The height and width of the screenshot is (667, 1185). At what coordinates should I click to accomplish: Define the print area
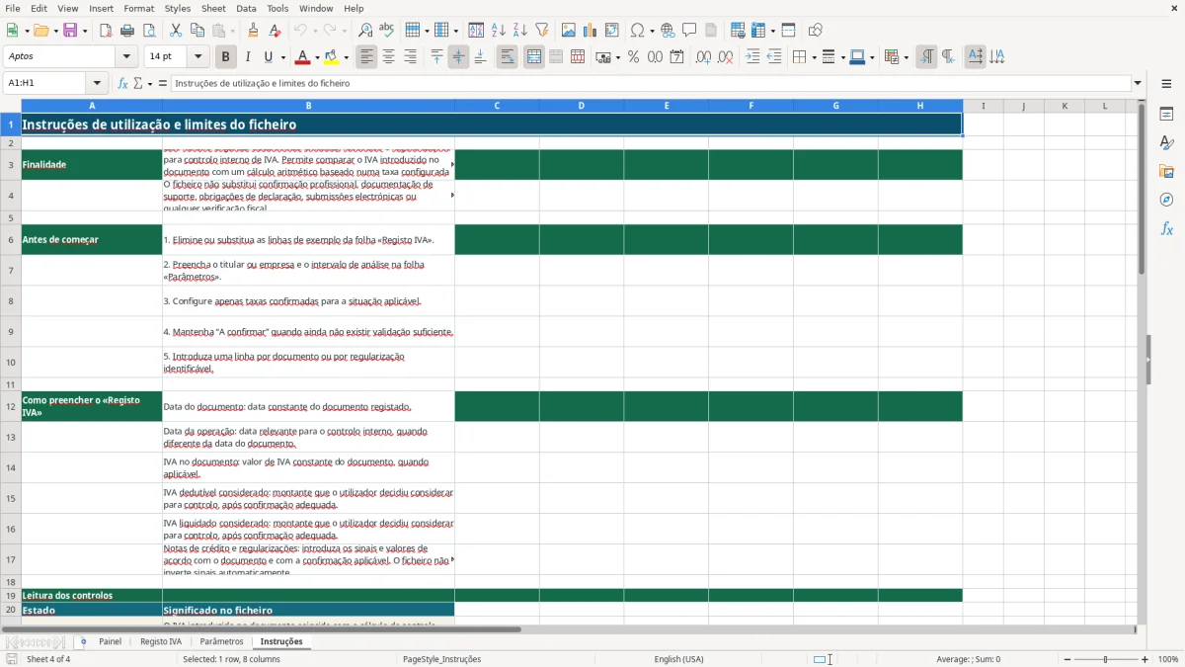[x=737, y=31]
